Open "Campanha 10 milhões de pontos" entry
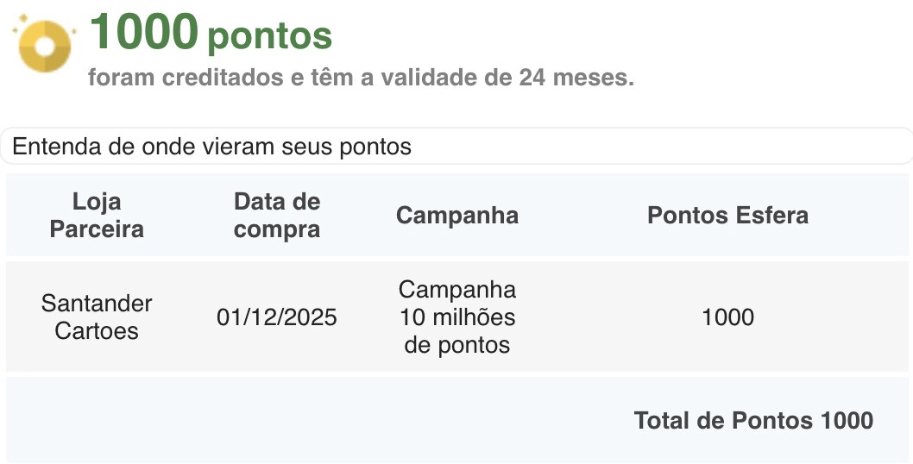This screenshot has width=913, height=464. click(457, 317)
